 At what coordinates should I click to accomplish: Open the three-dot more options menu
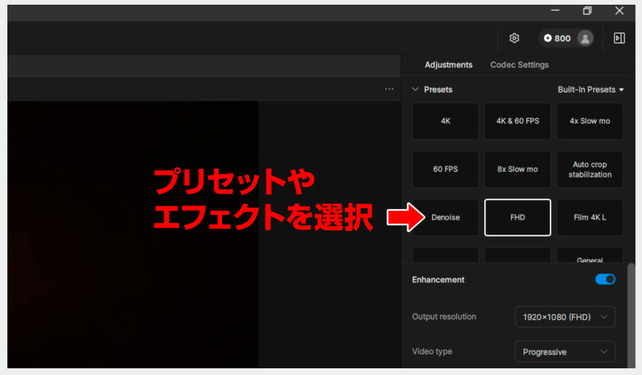389,89
